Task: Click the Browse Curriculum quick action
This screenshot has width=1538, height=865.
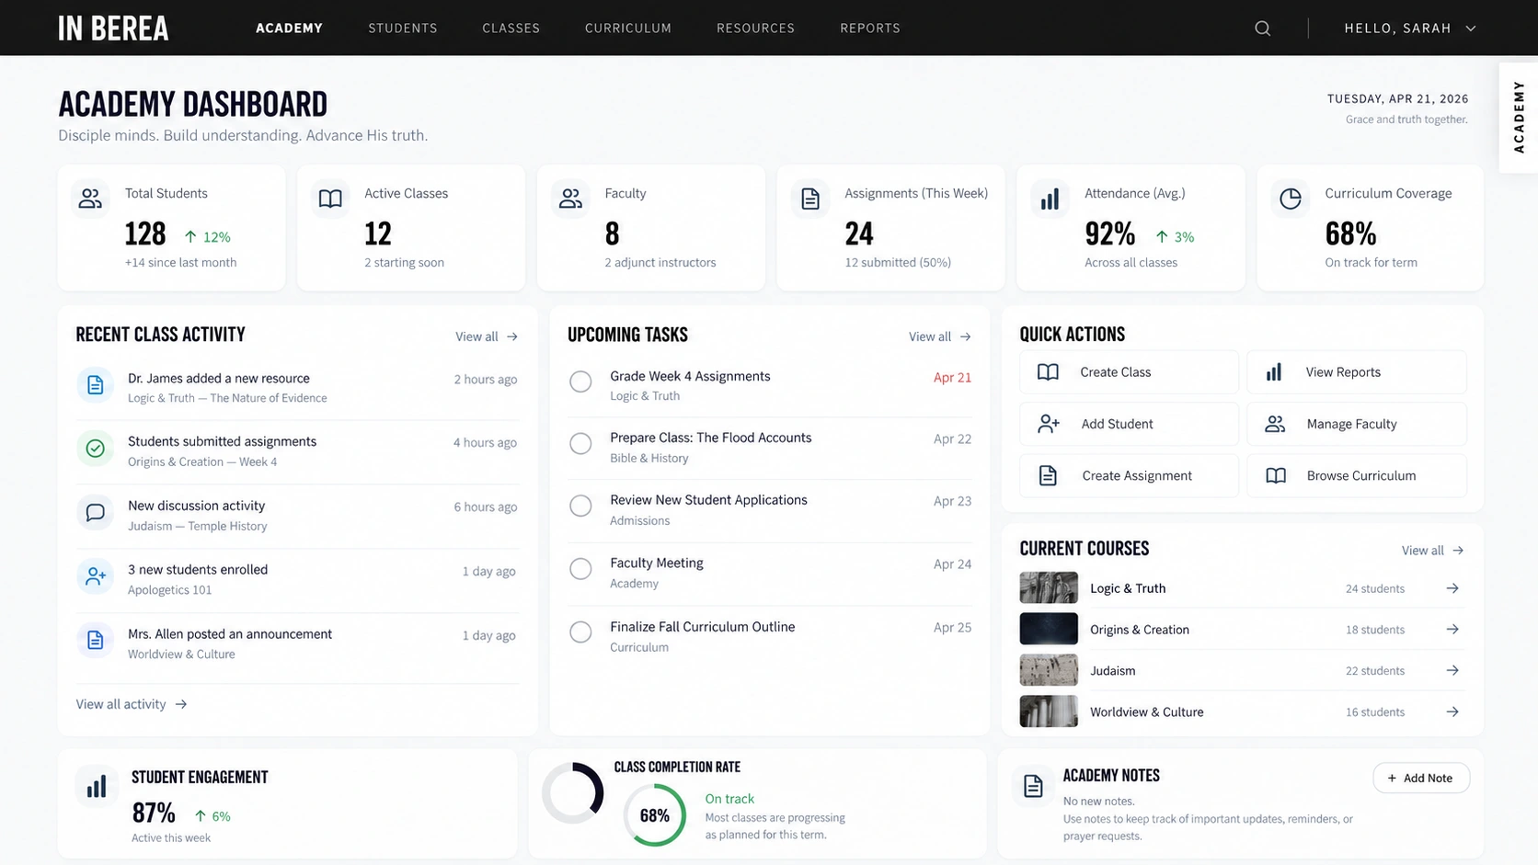Action: pyautogui.click(x=1357, y=475)
